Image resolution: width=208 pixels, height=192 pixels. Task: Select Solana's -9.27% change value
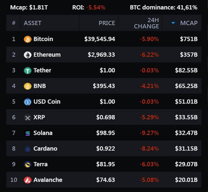click(x=149, y=133)
